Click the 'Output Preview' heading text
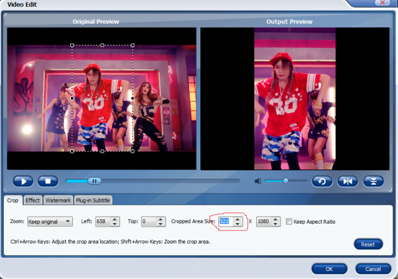This screenshot has height=279, width=398. pos(289,22)
